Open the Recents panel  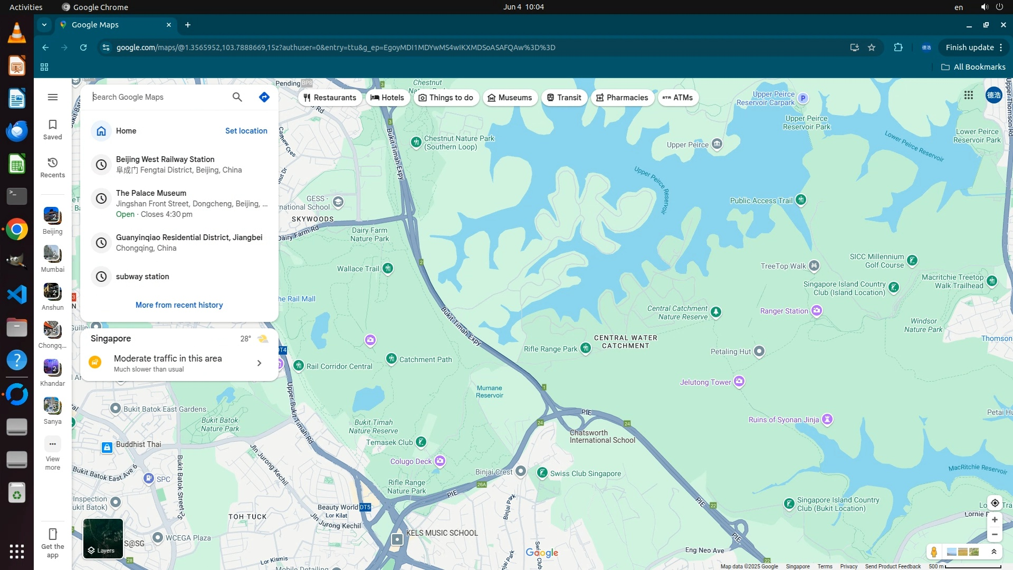pos(52,167)
